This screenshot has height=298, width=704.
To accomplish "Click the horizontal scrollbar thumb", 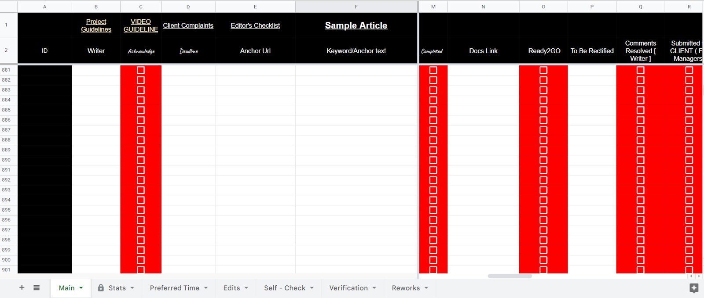I will 510,276.
